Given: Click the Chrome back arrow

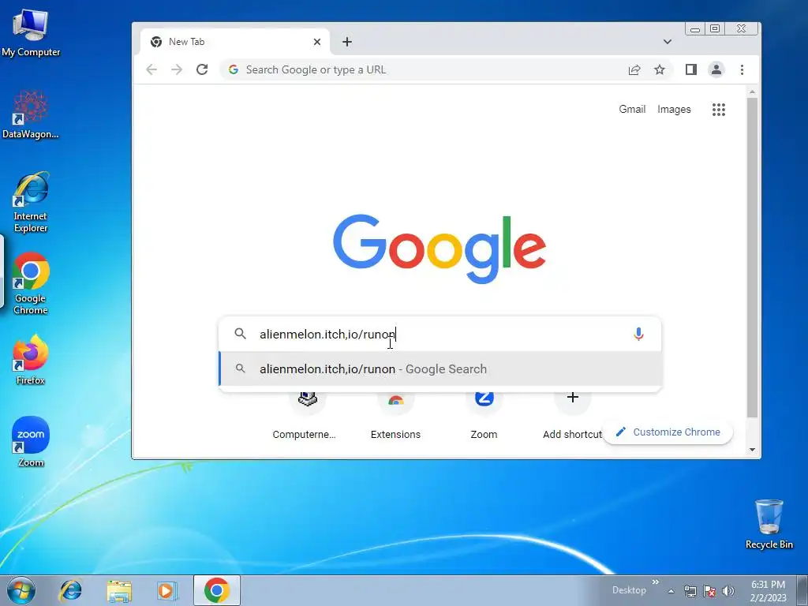Looking at the screenshot, I should click(x=151, y=69).
